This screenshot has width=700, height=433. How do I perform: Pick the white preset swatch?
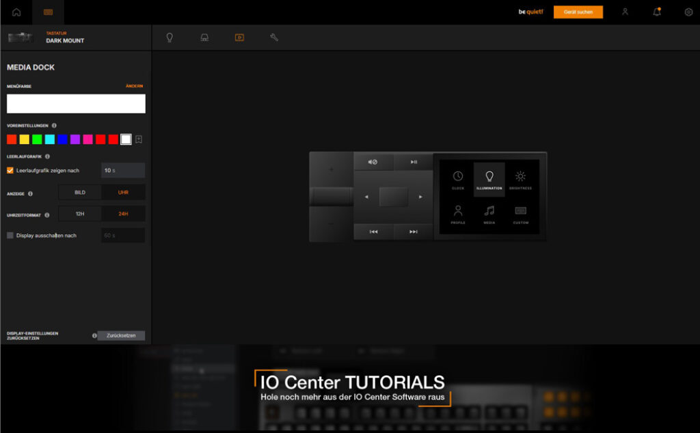point(126,139)
